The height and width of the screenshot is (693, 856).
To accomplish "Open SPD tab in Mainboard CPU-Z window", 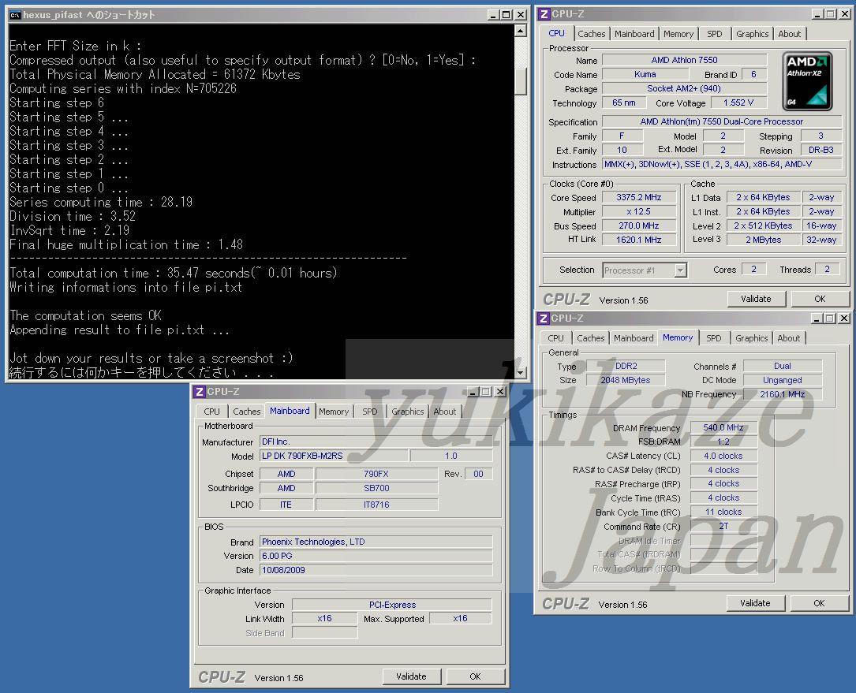I will 369,412.
